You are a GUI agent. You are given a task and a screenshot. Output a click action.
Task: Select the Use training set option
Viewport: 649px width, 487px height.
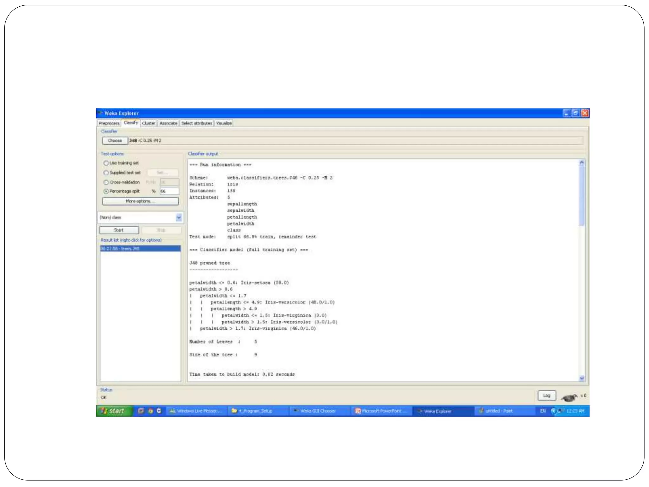(106, 163)
